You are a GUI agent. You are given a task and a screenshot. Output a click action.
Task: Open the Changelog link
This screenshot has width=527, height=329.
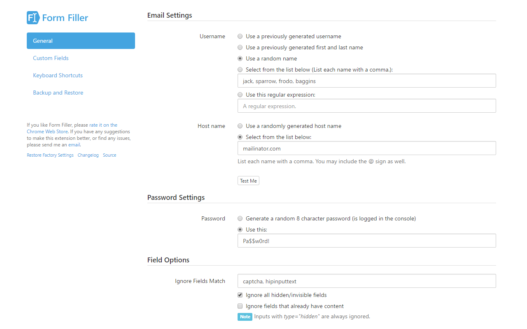click(88, 155)
